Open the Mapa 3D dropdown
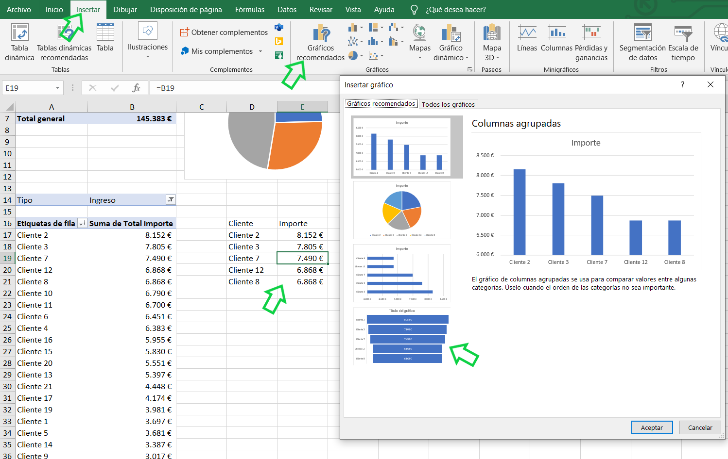Viewport: 728px width, 459px height. (492, 43)
